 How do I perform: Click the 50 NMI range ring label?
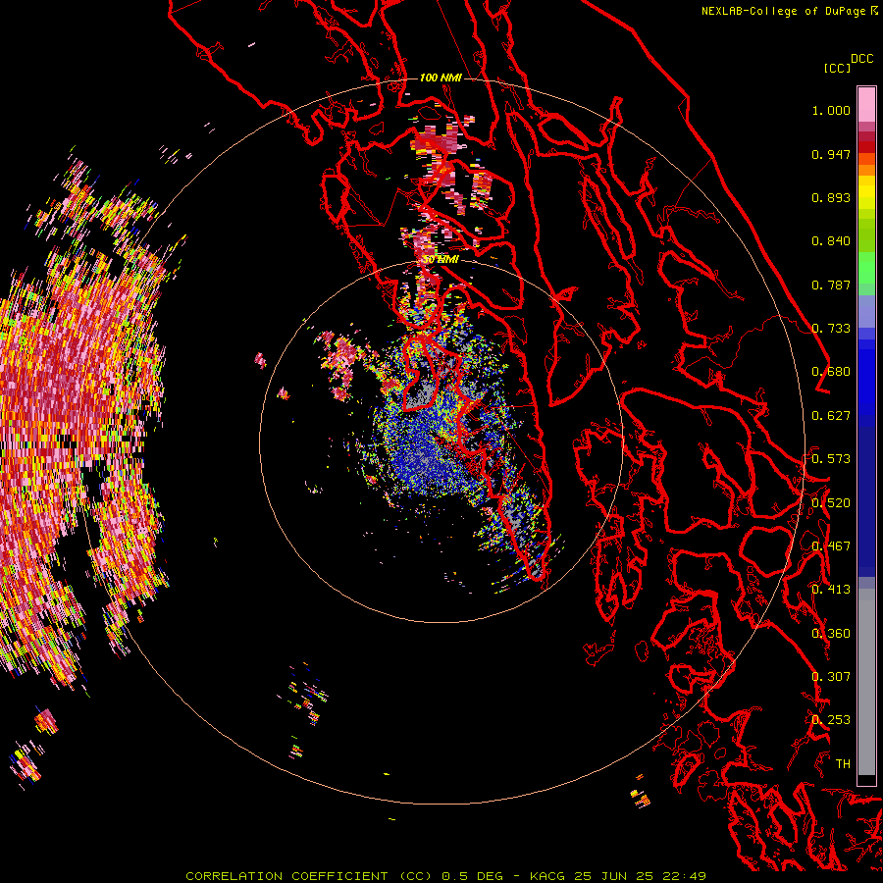(441, 260)
